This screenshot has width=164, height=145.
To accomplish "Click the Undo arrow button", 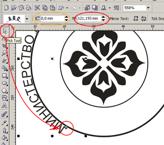I will (x=61, y=8).
